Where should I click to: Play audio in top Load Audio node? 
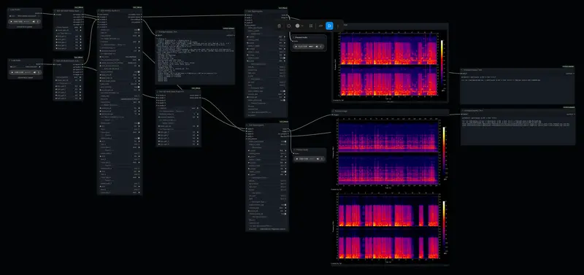click(x=12, y=22)
